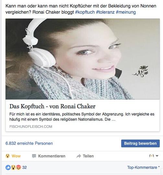Screen dimensions: 163x175
Task: Click the 6.832 erreichte Personen link
Action: click(29, 143)
